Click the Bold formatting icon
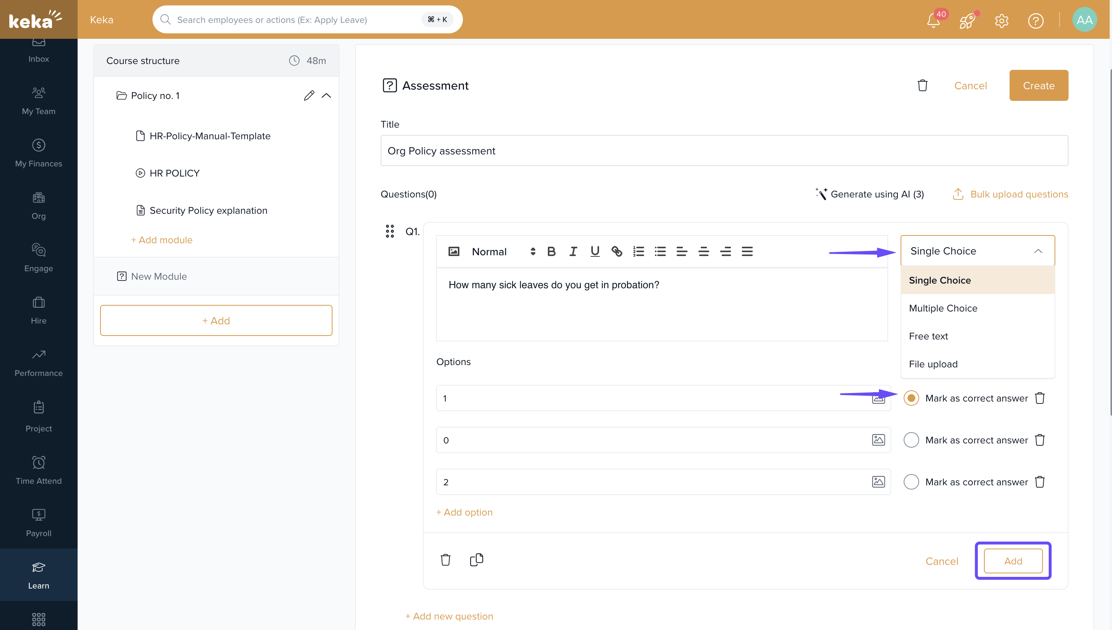Viewport: 1112px width, 630px height. tap(551, 251)
